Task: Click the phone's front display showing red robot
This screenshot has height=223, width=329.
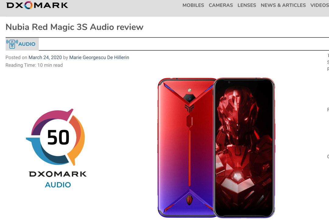Action: pyautogui.click(x=244, y=148)
